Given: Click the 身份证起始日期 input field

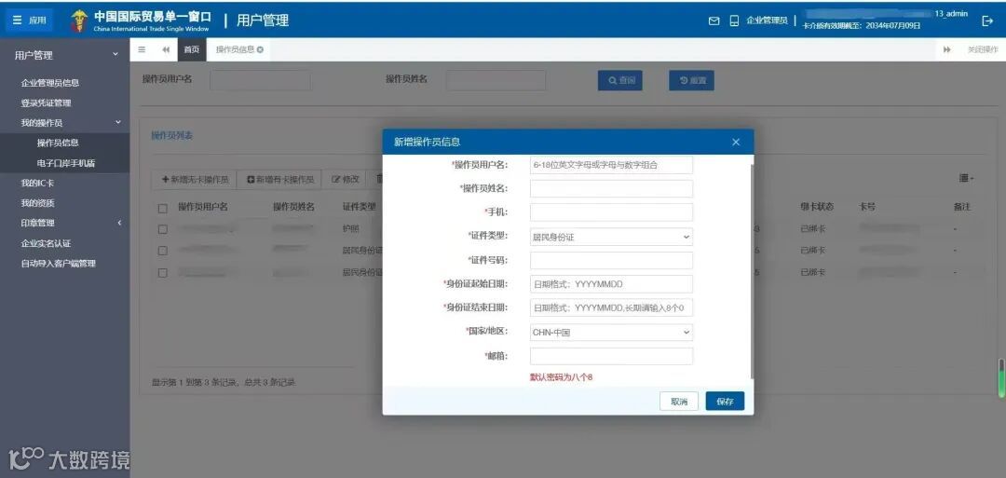Looking at the screenshot, I should point(611,284).
